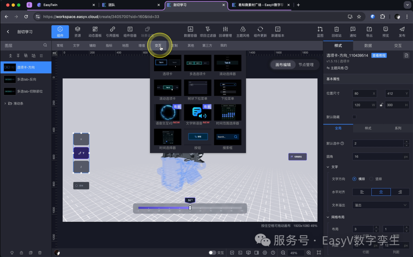Open the 动态面板 dynamic panel tool
The height and width of the screenshot is (257, 413).
[x=95, y=32]
